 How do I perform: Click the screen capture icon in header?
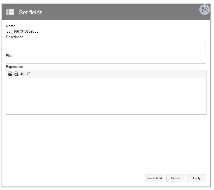(x=205, y=10)
